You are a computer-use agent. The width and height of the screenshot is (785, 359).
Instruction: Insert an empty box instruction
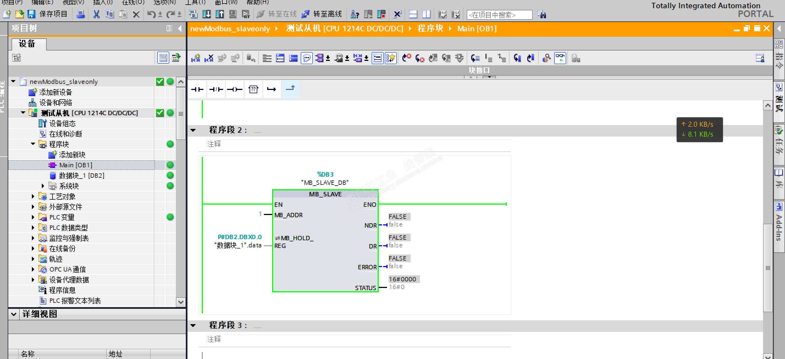pos(253,89)
